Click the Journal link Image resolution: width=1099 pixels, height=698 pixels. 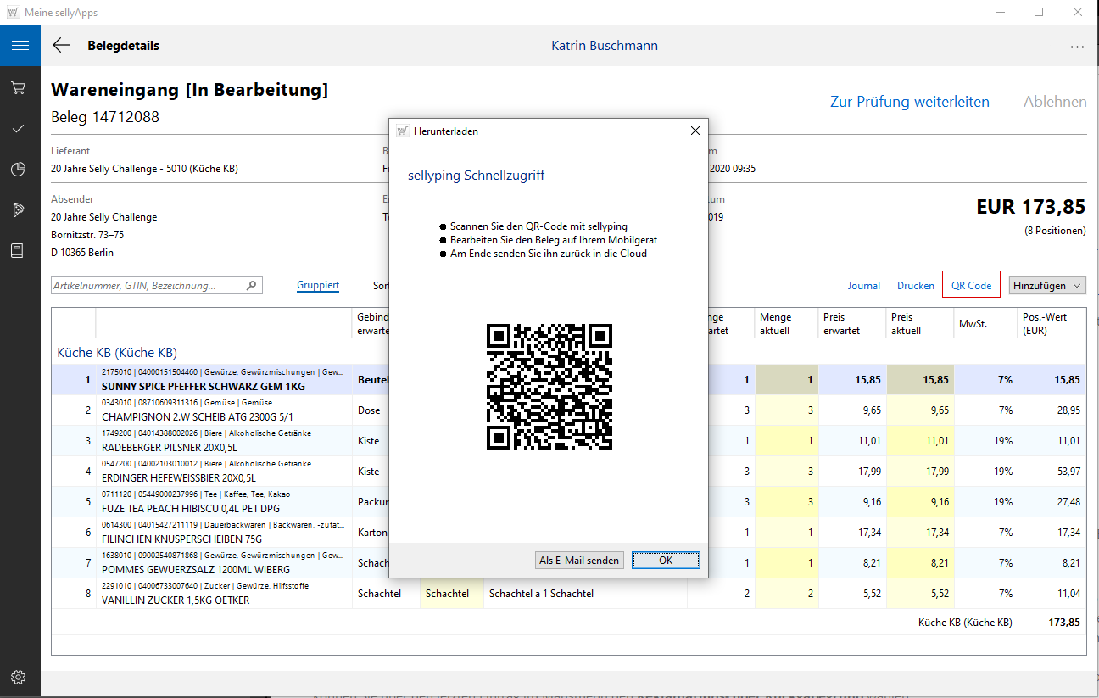pyautogui.click(x=863, y=286)
